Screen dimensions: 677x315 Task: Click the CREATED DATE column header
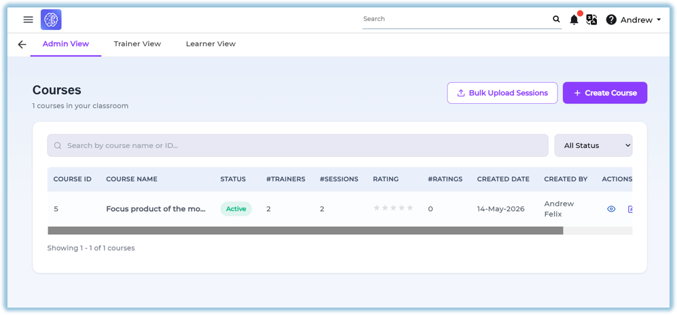pos(503,179)
